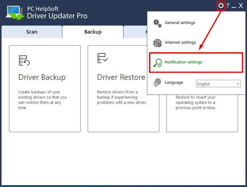247x187 pixels.
Task: Click the Internet settings globe icon
Action: [x=157, y=43]
